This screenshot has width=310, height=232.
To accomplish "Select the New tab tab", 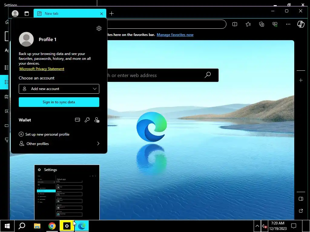I will pos(70,13).
